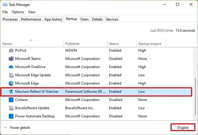
Task: Select the Startup tab
Action: tap(71, 19)
